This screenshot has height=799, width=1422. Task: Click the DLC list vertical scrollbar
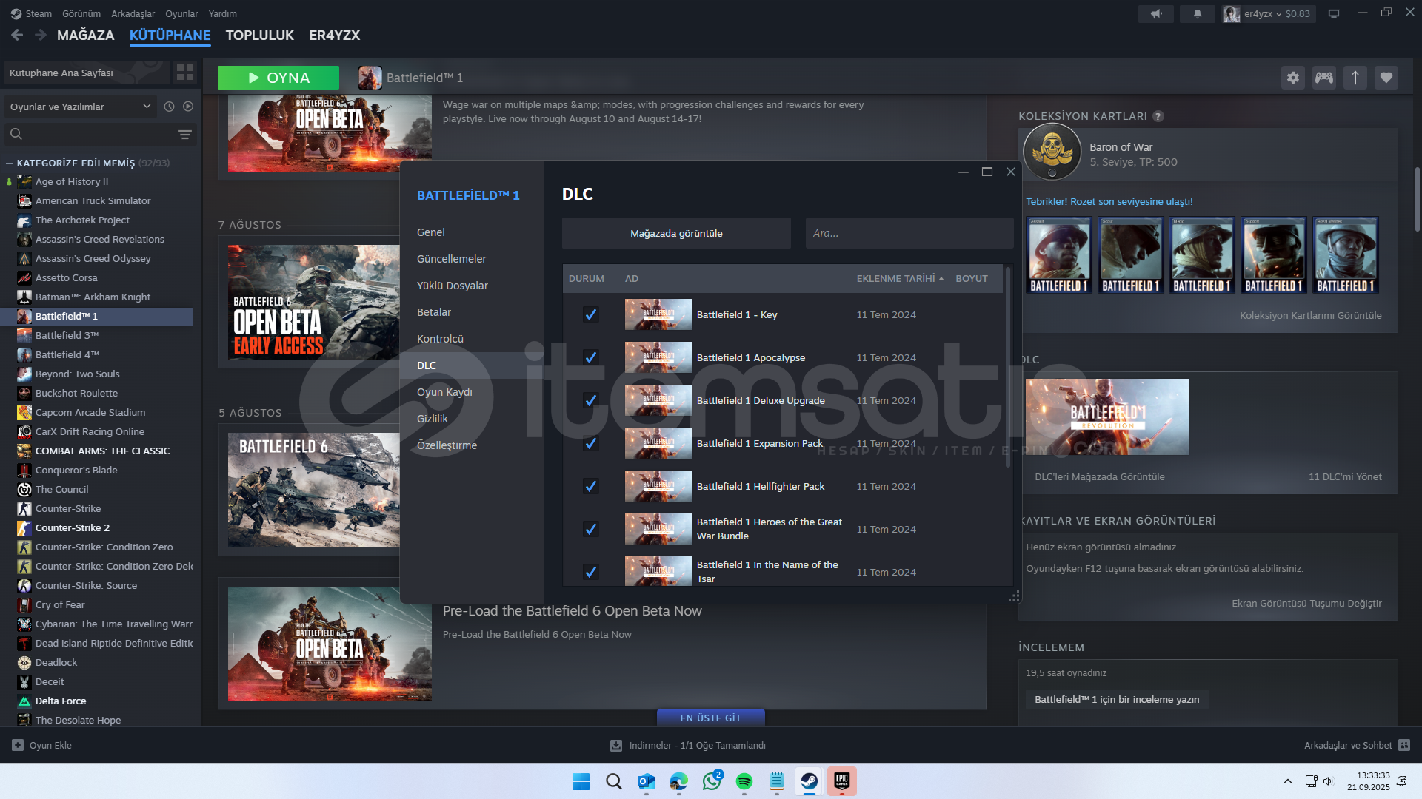1008,368
